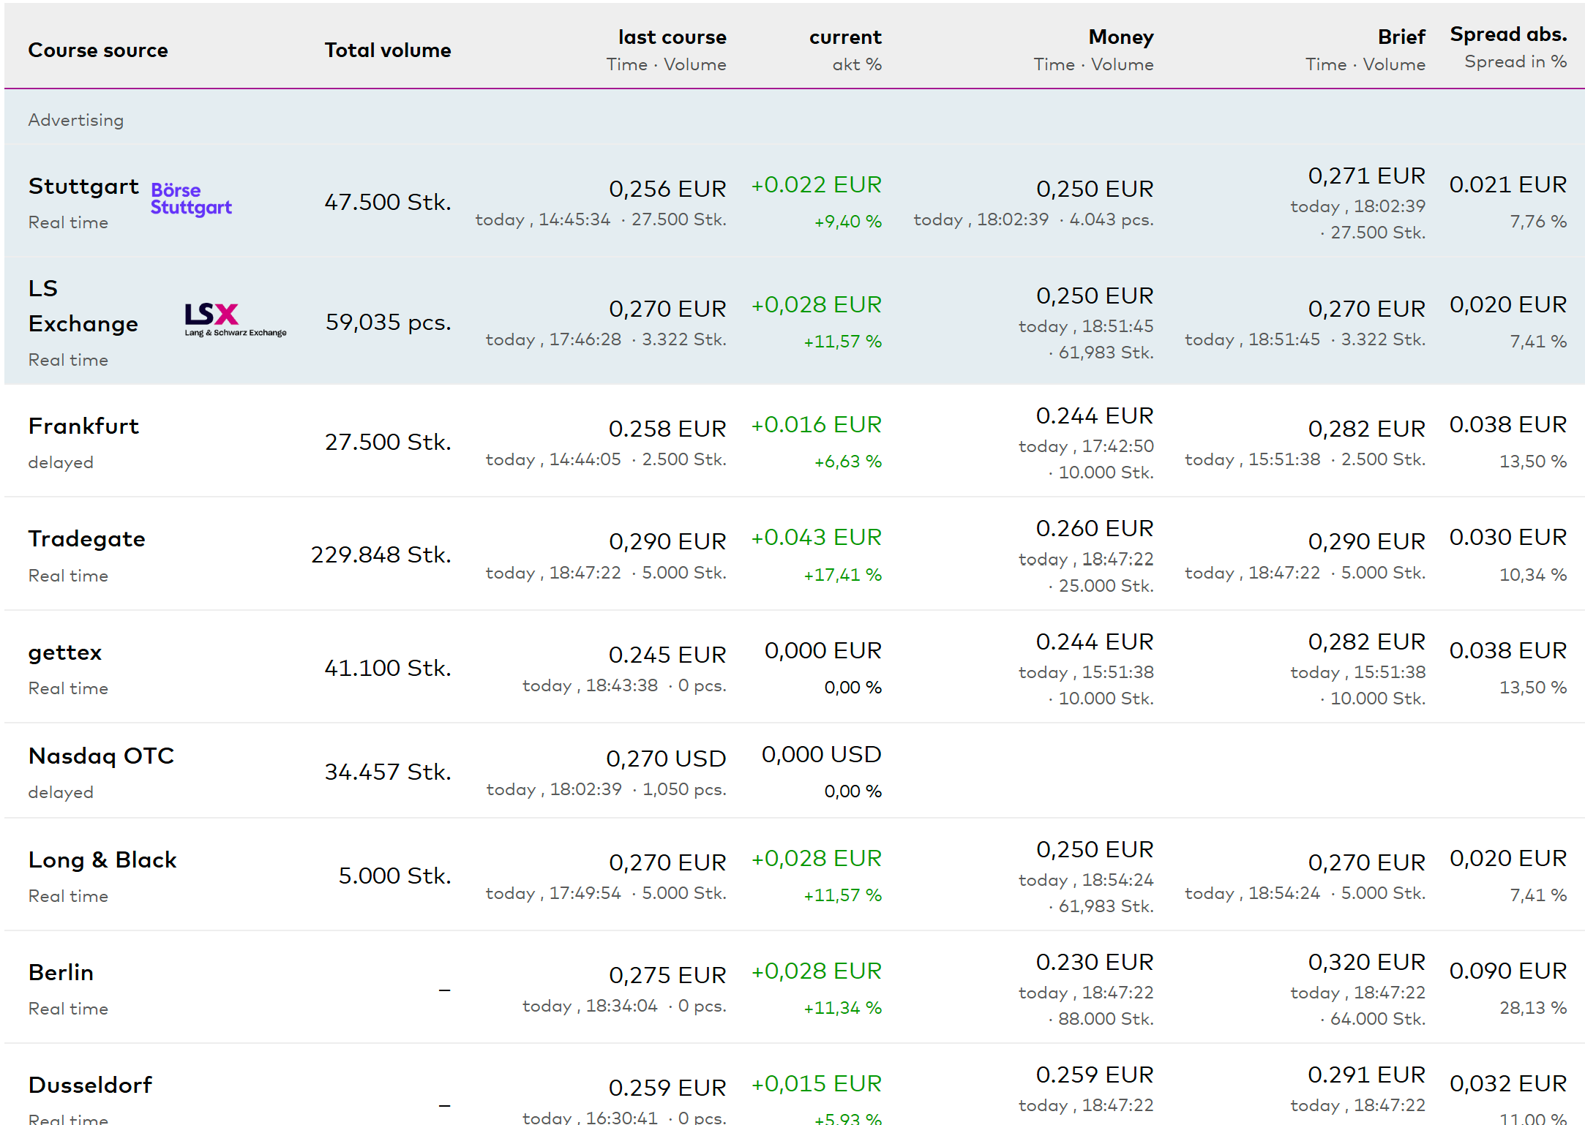Open the Tradegate exchange link
The height and width of the screenshot is (1125, 1585).
[x=86, y=539]
